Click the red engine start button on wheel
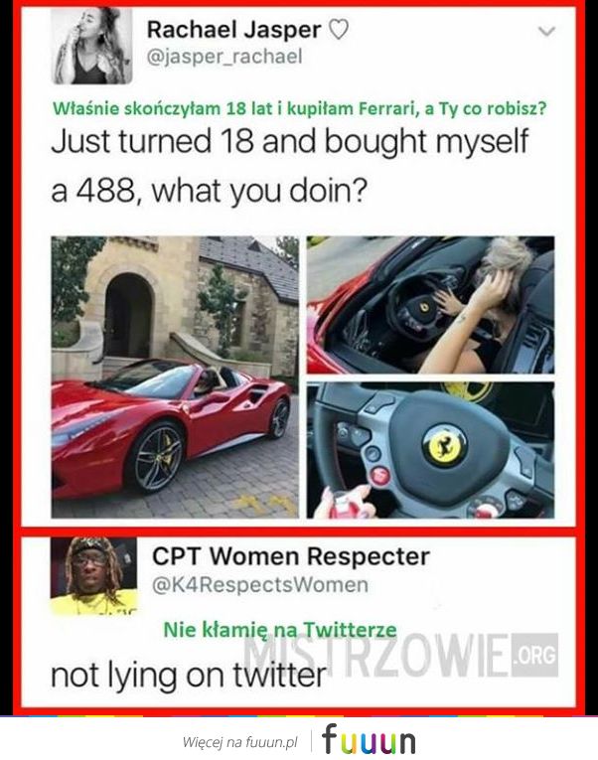 pos(378,475)
